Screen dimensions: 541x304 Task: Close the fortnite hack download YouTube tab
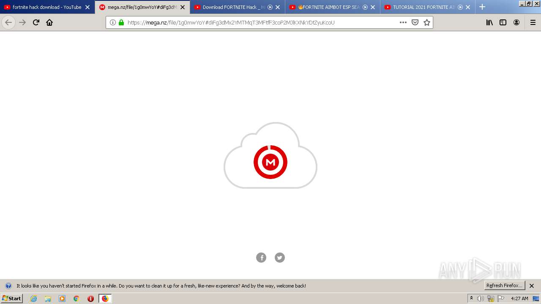click(87, 7)
